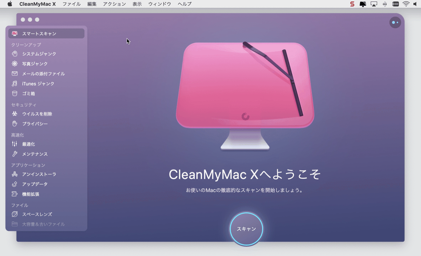Click the ゴミ箱 trash bin icon
The image size is (421, 256).
click(14, 94)
